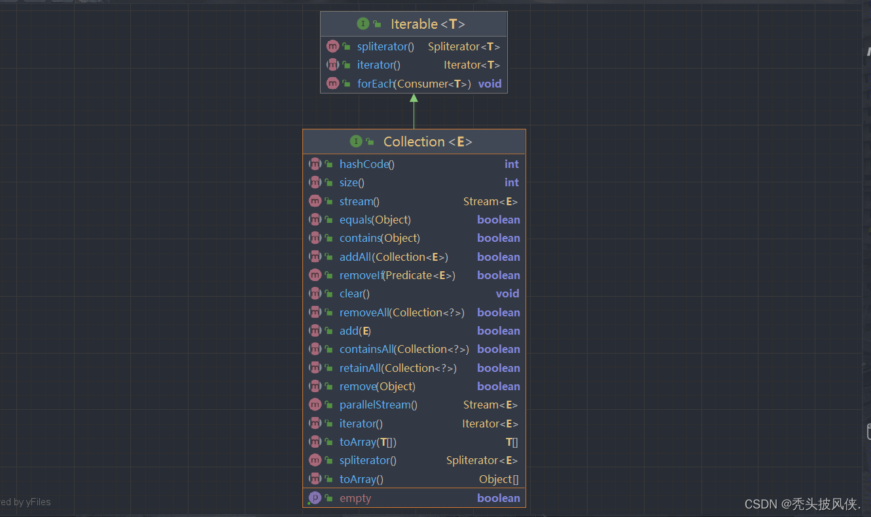
Task: Select the retainAll(Collection<?>) method name
Action: [x=398, y=368]
